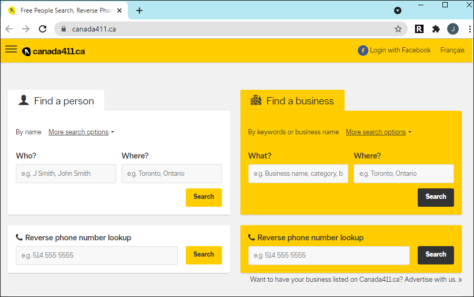
Task: Focus the person reverse phone lookup field
Action: click(x=97, y=256)
